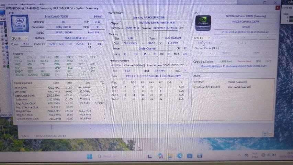
Task: Click the PCIe v3.0 x4 bus field
Action: [x=246, y=32]
